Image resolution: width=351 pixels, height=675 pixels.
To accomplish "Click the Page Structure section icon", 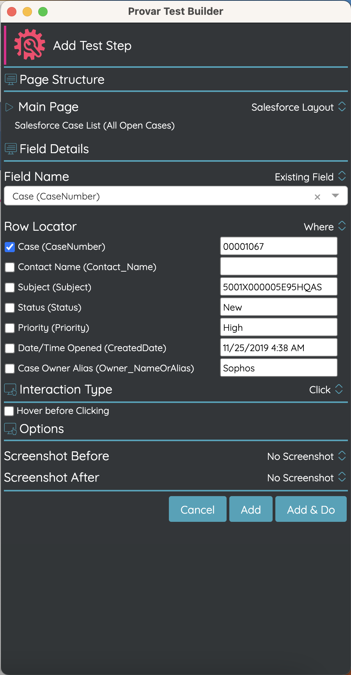I will pos(11,80).
